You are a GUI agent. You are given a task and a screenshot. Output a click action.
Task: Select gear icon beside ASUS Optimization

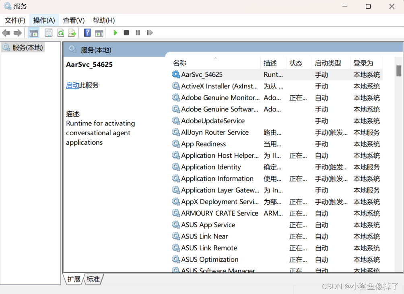tap(176, 259)
